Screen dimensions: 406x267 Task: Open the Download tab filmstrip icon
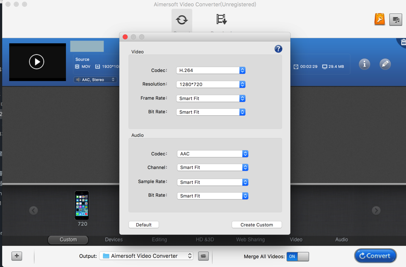[x=221, y=19]
